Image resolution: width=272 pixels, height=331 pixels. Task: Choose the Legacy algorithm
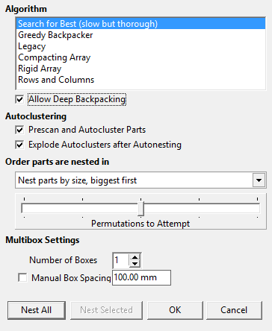141,46
